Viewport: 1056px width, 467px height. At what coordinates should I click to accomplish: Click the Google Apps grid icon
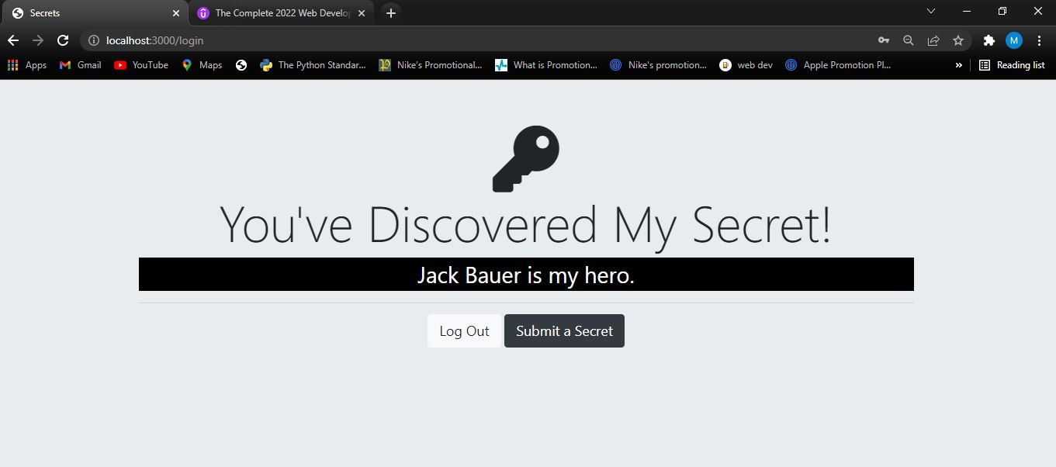point(12,65)
